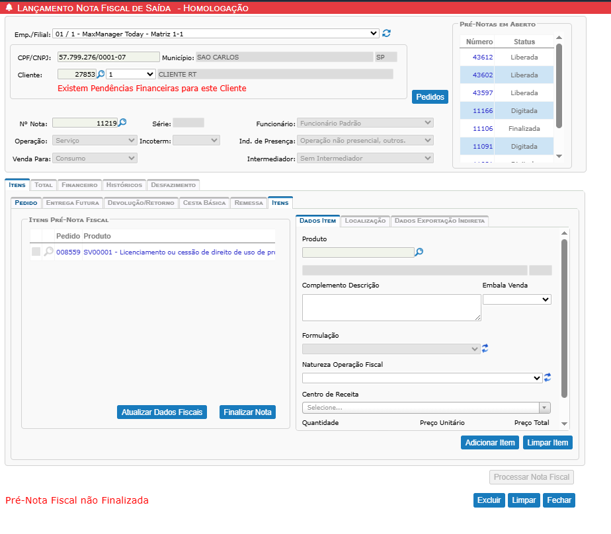
Task: Open Natureza Operação Fiscal dropdown
Action: (422, 378)
